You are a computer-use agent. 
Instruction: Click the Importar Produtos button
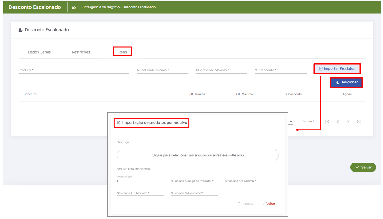[337, 69]
